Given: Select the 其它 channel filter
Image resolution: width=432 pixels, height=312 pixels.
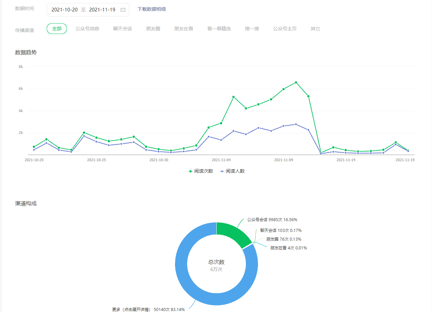Looking at the screenshot, I should 315,29.
